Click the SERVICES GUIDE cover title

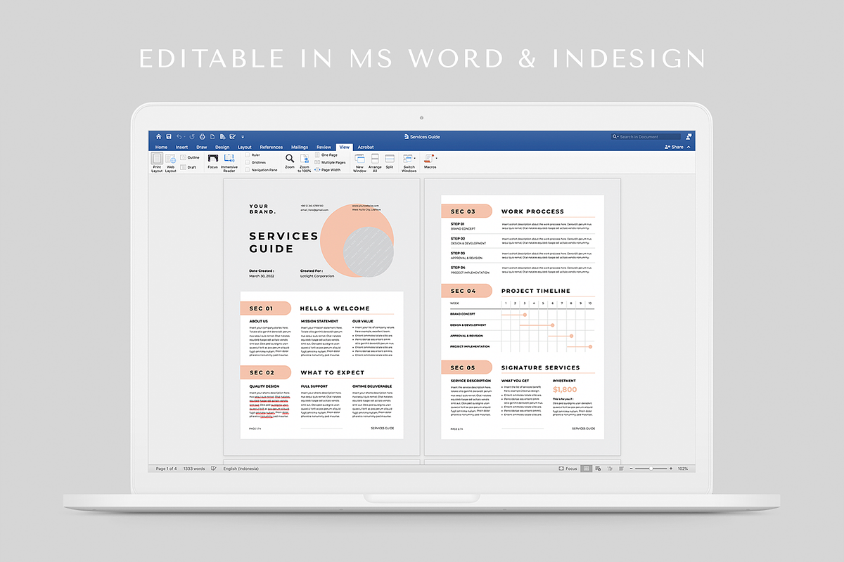(283, 242)
